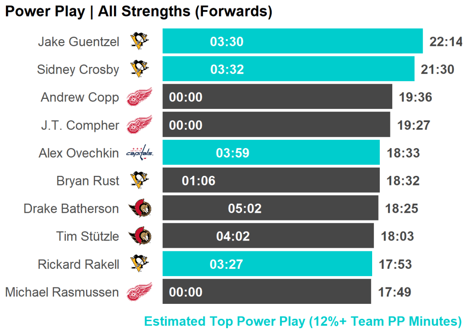Viewport: 467px width, 333px height.
Task: Click the Penguins logo beside Jake Guentzel
Action: point(140,41)
